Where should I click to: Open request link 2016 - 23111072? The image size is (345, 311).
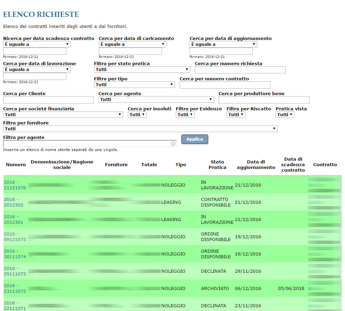pyautogui.click(x=15, y=288)
